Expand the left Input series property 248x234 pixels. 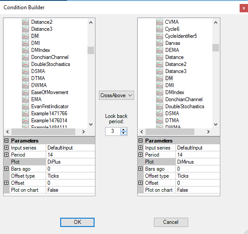(6, 148)
